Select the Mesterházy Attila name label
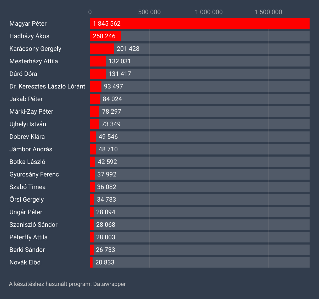The width and height of the screenshot is (319, 299). pyautogui.click(x=34, y=61)
